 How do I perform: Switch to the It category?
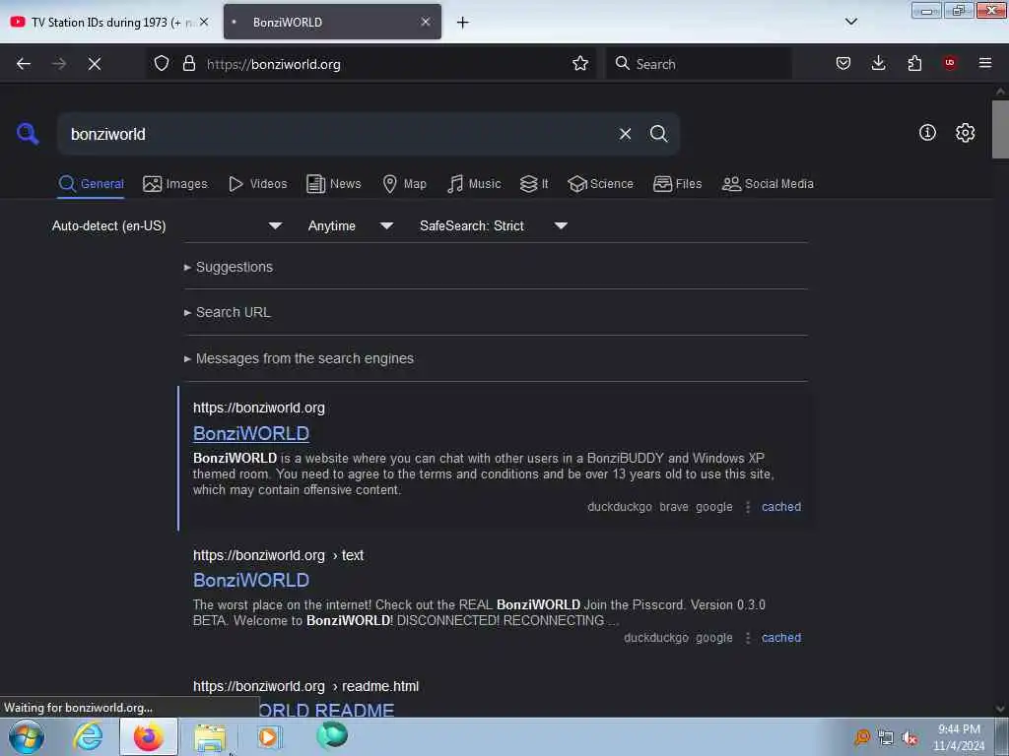click(x=534, y=184)
